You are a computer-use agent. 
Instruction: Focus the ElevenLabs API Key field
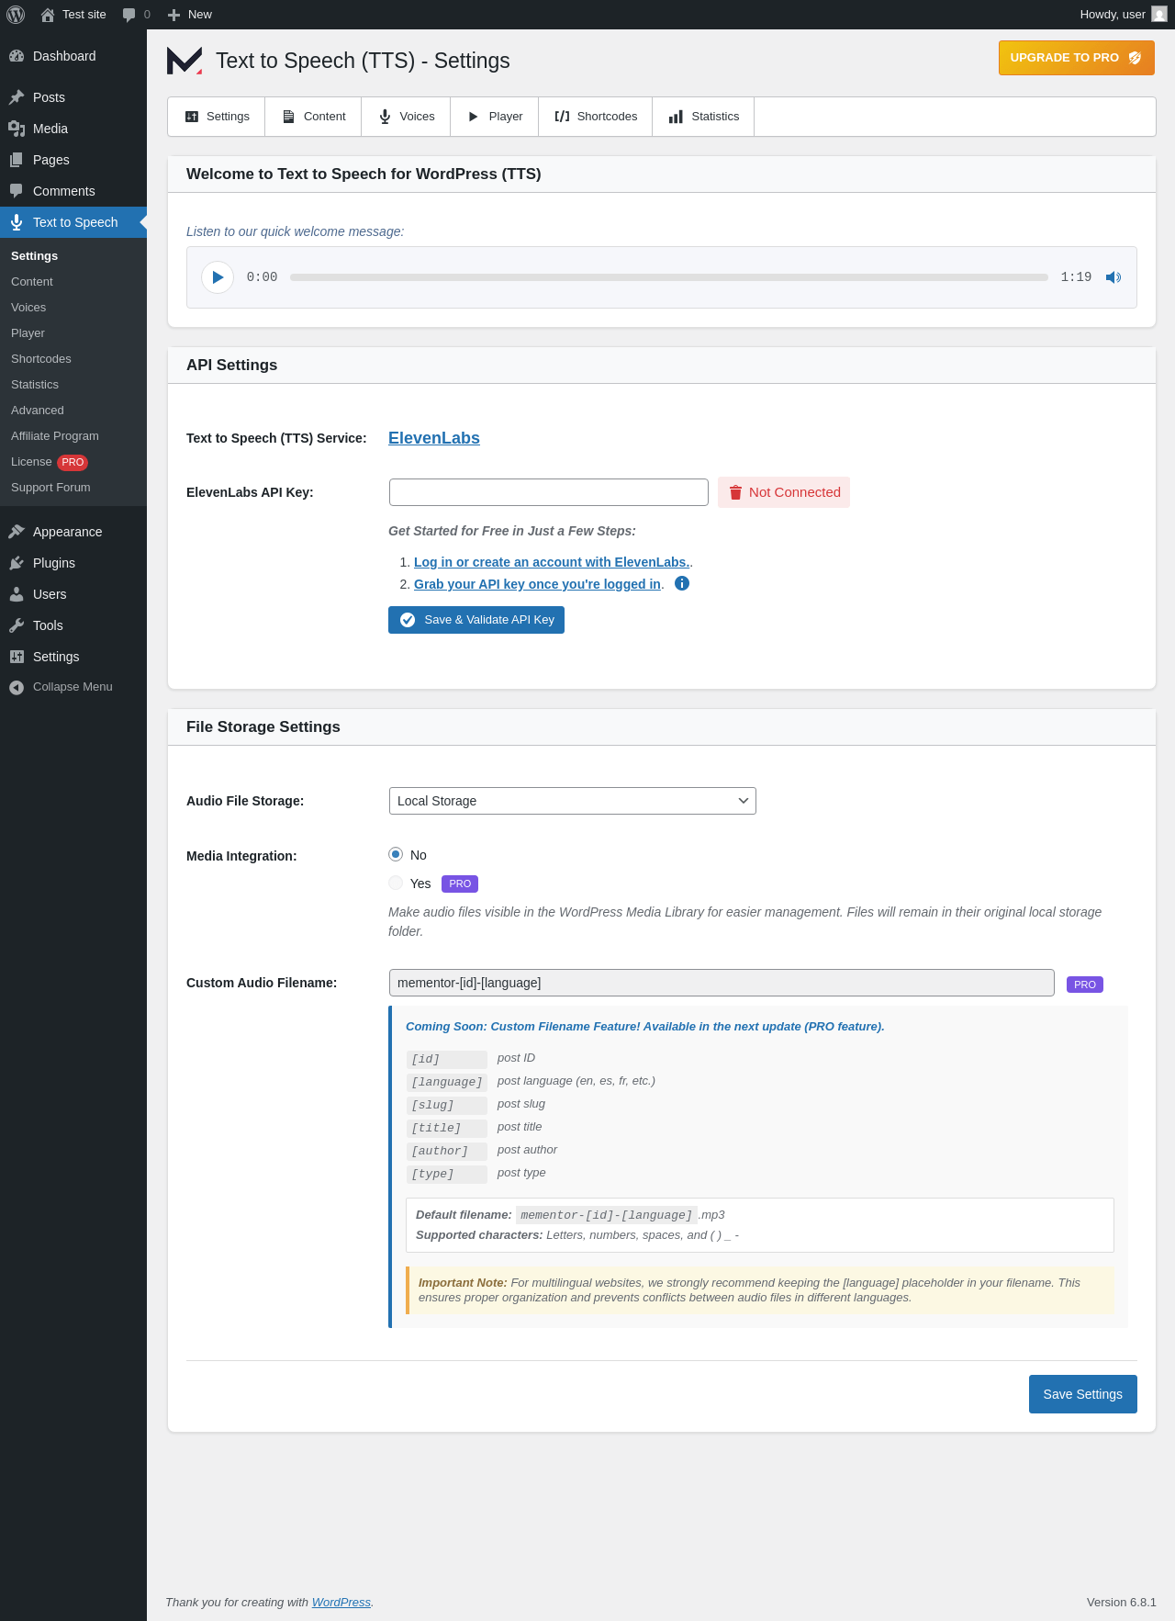[549, 492]
